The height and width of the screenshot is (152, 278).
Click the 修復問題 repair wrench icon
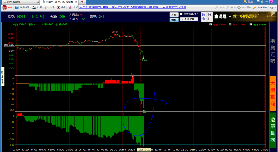pyautogui.click(x=255, y=8)
